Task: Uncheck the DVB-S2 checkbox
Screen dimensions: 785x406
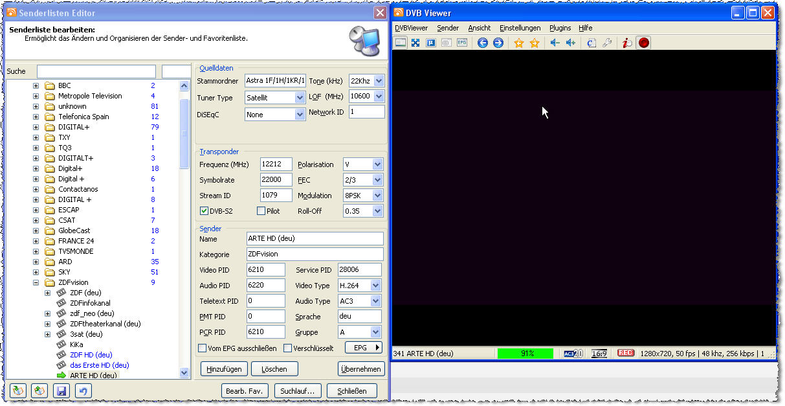Action: click(205, 211)
